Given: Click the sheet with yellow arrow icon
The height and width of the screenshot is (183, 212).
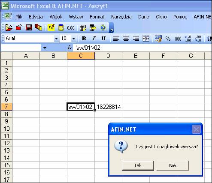Looking at the screenshot, I should point(93,27).
